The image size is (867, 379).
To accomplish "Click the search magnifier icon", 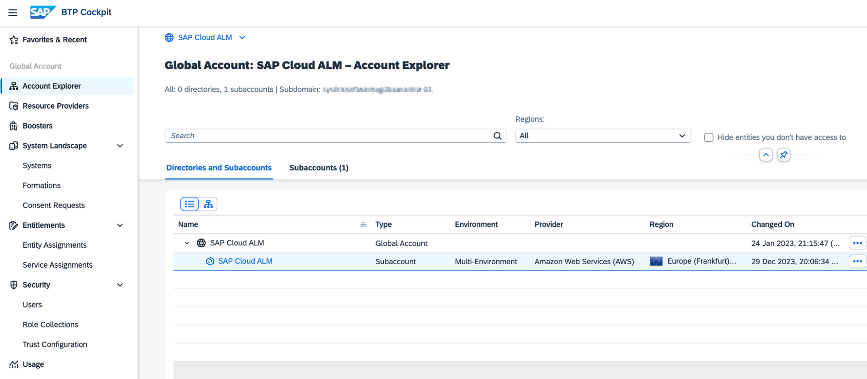I will pyautogui.click(x=497, y=136).
